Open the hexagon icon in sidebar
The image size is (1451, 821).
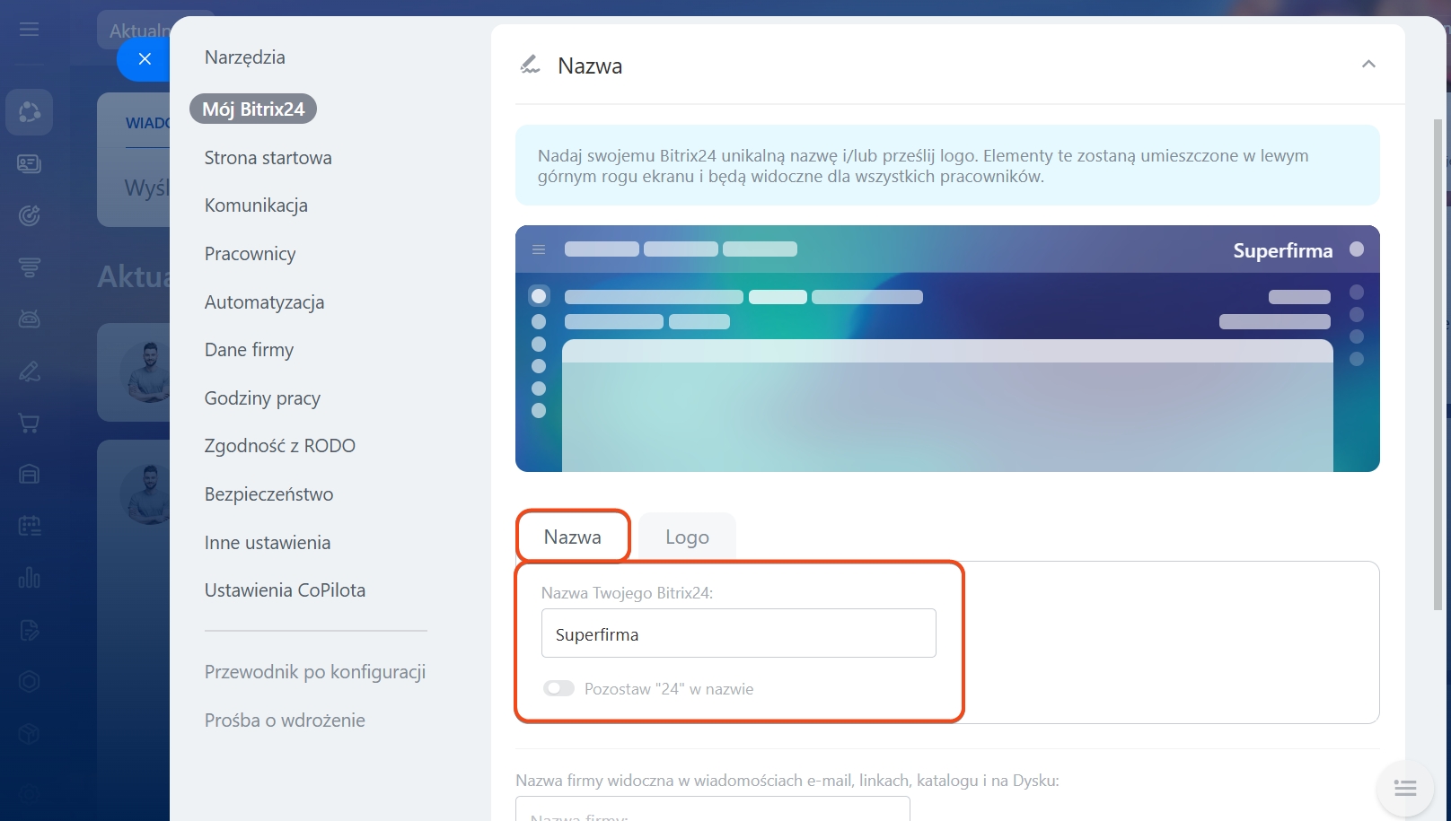click(30, 682)
